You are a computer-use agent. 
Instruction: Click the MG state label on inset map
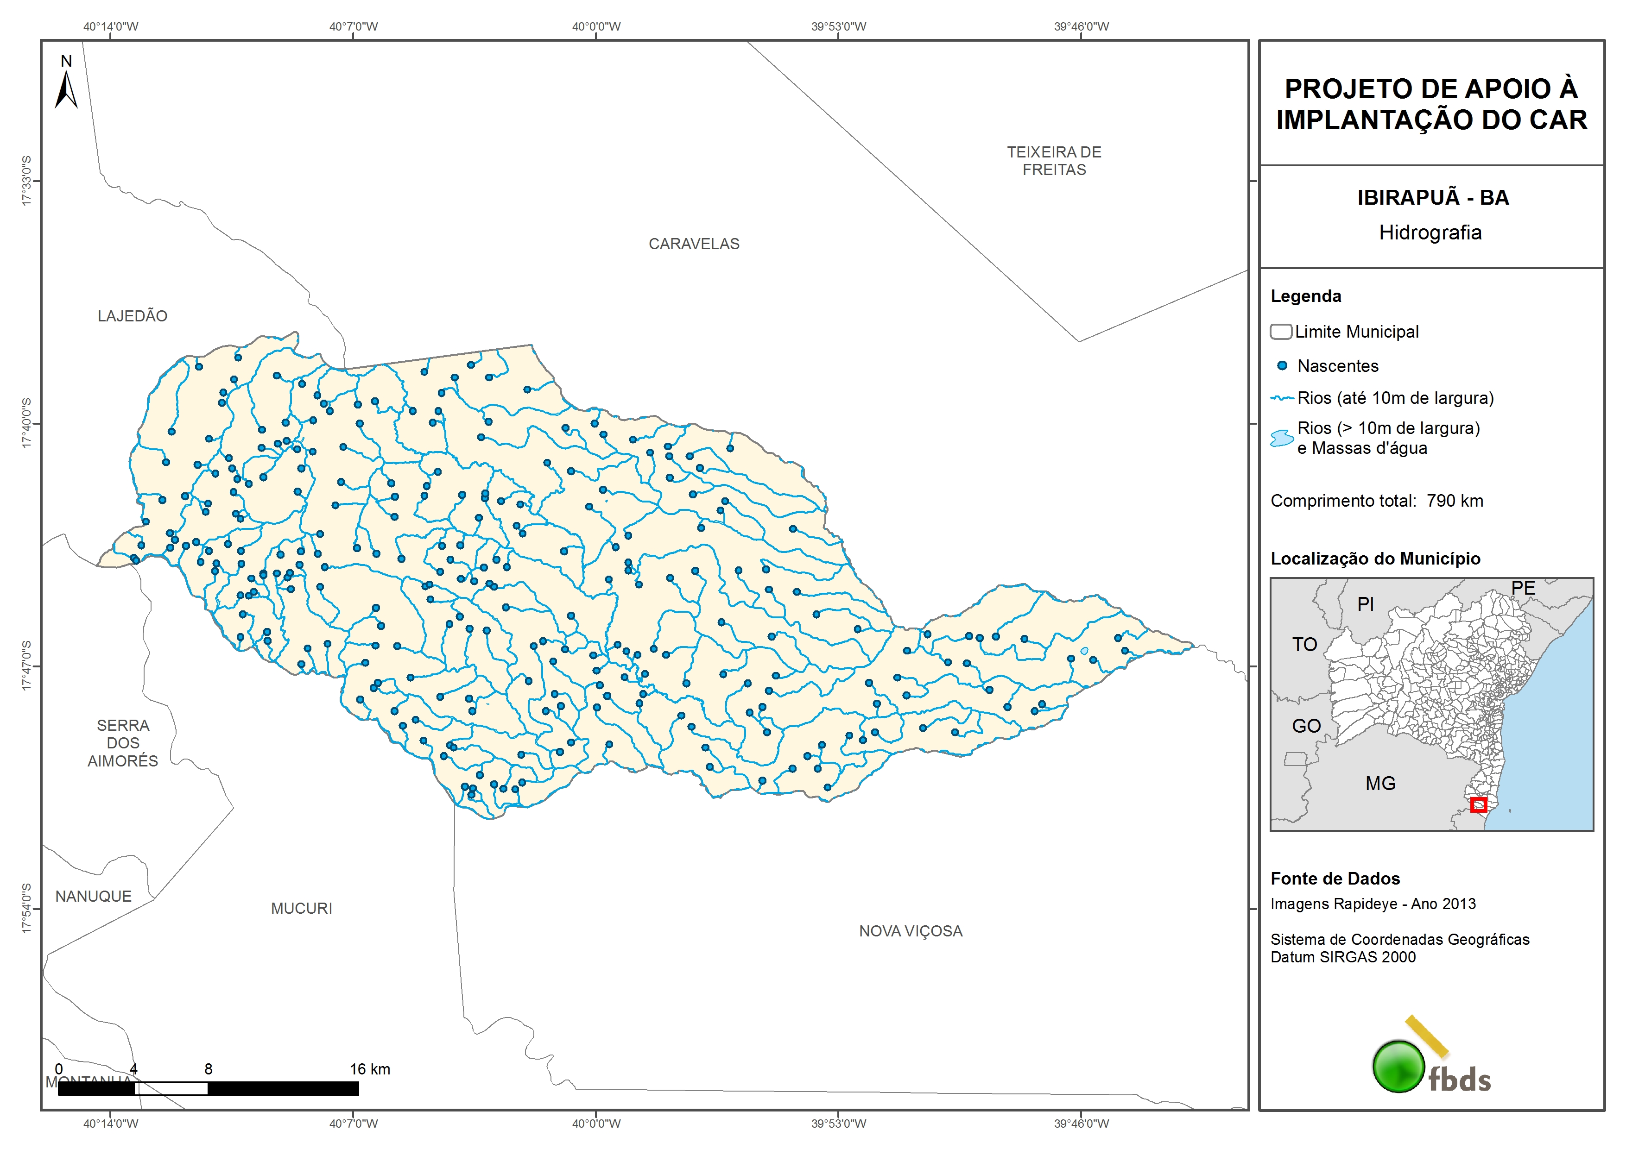click(x=1380, y=784)
